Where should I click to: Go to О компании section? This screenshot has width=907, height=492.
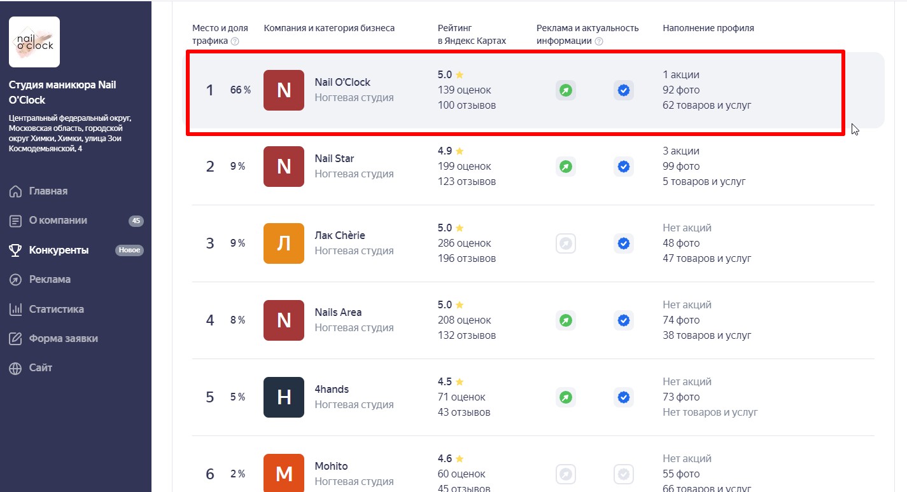(58, 221)
